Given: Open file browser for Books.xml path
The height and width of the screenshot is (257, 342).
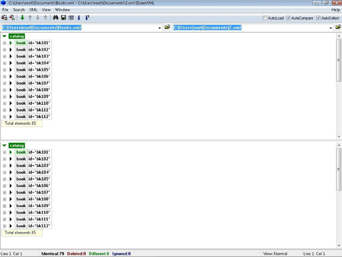Looking at the screenshot, I should pyautogui.click(x=167, y=27).
